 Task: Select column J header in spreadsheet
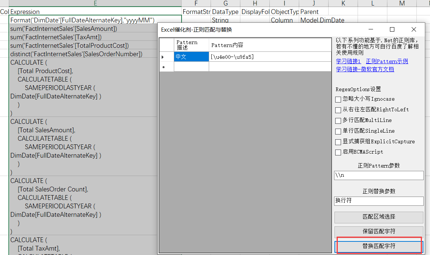click(313, 3)
